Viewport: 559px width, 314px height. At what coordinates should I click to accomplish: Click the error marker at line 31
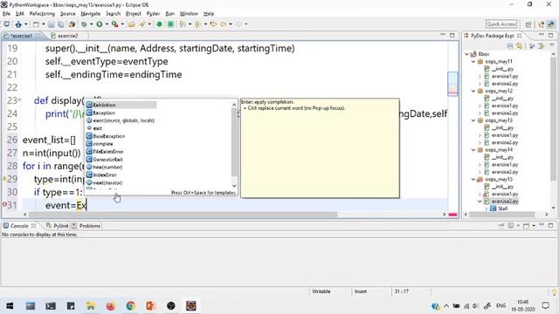[4, 205]
